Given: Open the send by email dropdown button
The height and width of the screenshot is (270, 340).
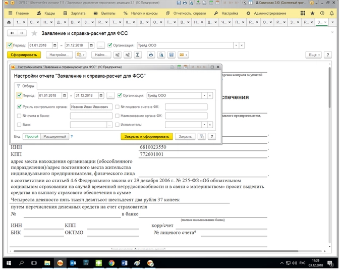Looking at the screenshot, I should tap(183, 55).
